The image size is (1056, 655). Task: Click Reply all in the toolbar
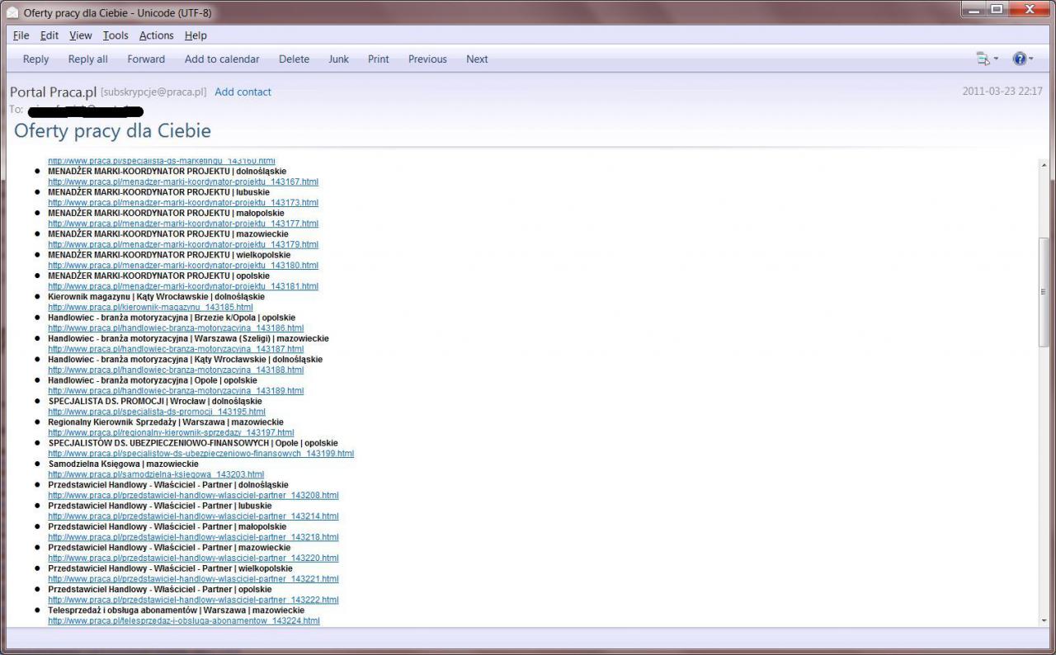pyautogui.click(x=87, y=59)
